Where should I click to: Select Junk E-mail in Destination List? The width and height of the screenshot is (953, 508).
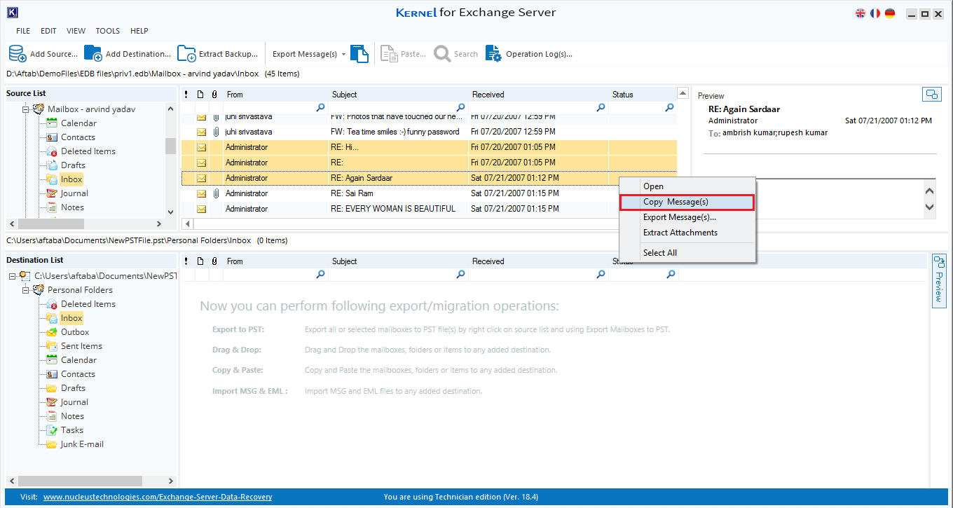82,444
